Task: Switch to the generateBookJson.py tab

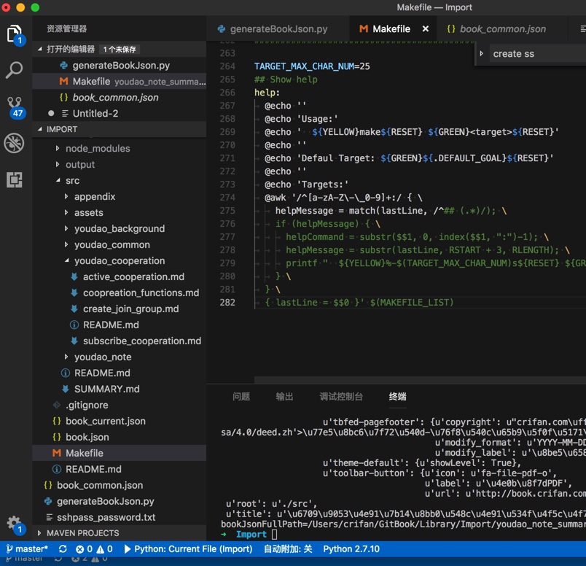Action: (x=272, y=29)
